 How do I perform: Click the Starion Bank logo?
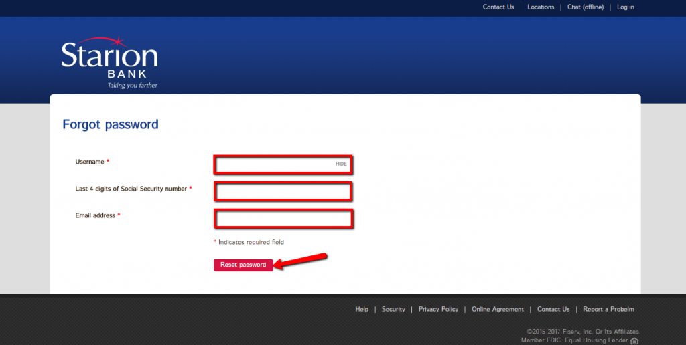click(109, 62)
